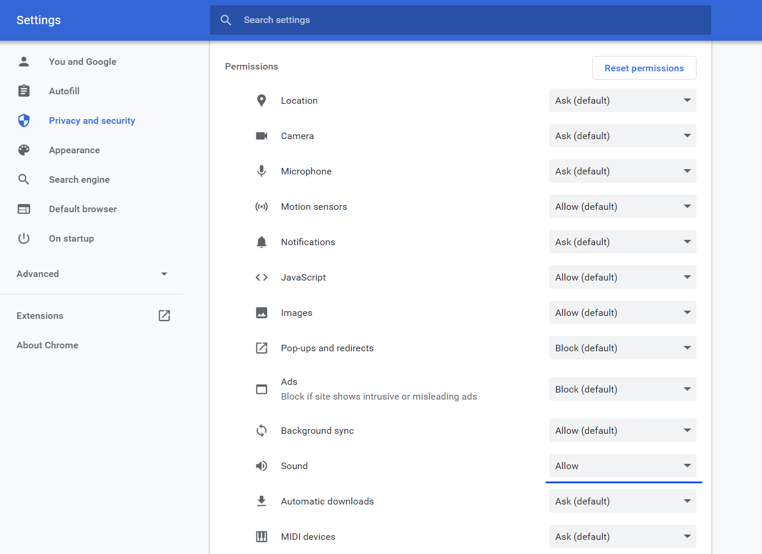Click the 'Block if site shows intrusive' description
This screenshot has width=762, height=554.
click(379, 396)
